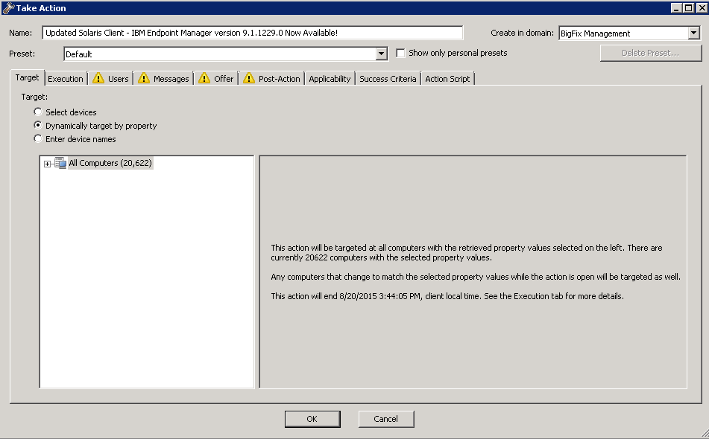The image size is (709, 439).
Task: View the Applicability tab
Action: (330, 79)
